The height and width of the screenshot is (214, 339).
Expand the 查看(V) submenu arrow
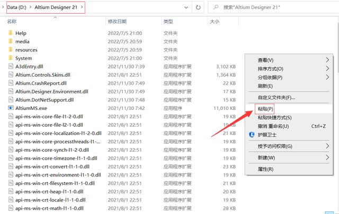tap(327, 60)
